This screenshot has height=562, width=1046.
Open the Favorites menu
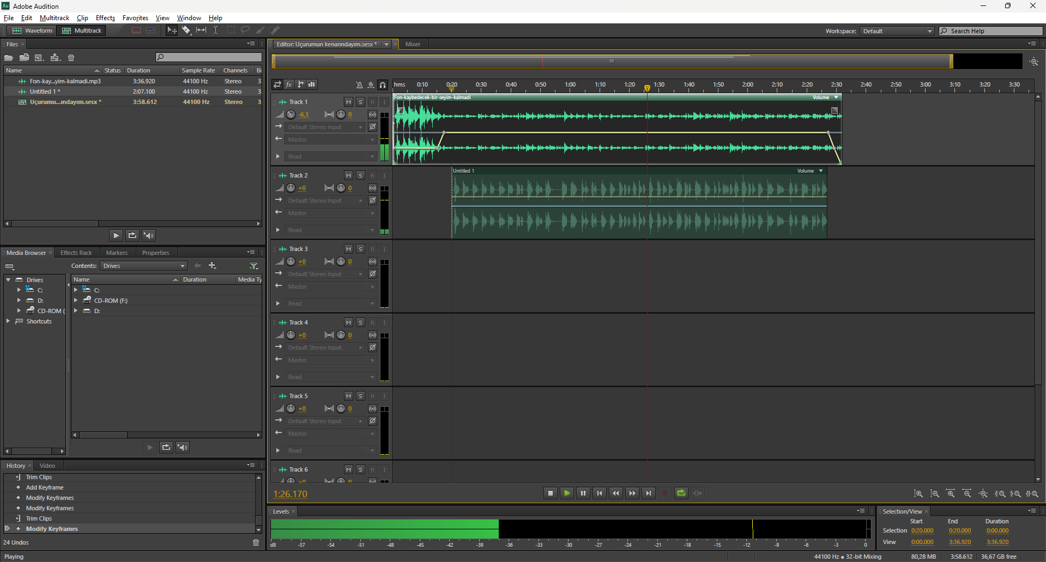tap(135, 18)
